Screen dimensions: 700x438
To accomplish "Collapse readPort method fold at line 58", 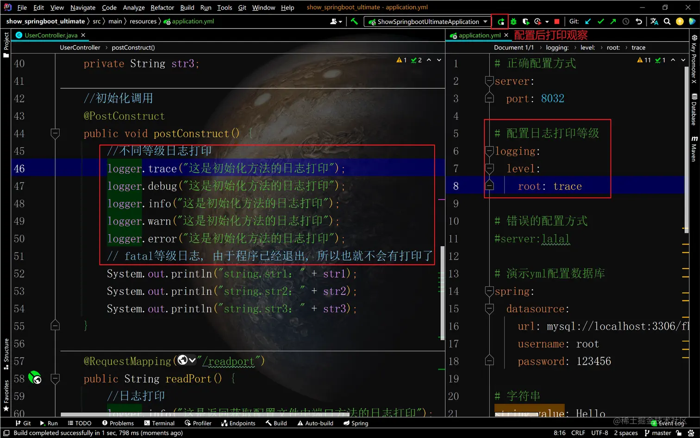I will click(x=55, y=378).
